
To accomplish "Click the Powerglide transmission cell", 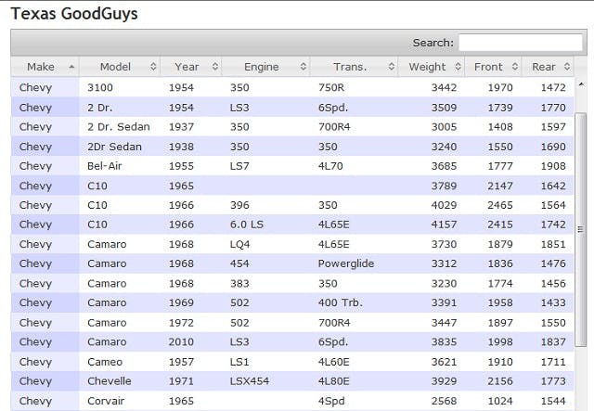I will (x=346, y=264).
